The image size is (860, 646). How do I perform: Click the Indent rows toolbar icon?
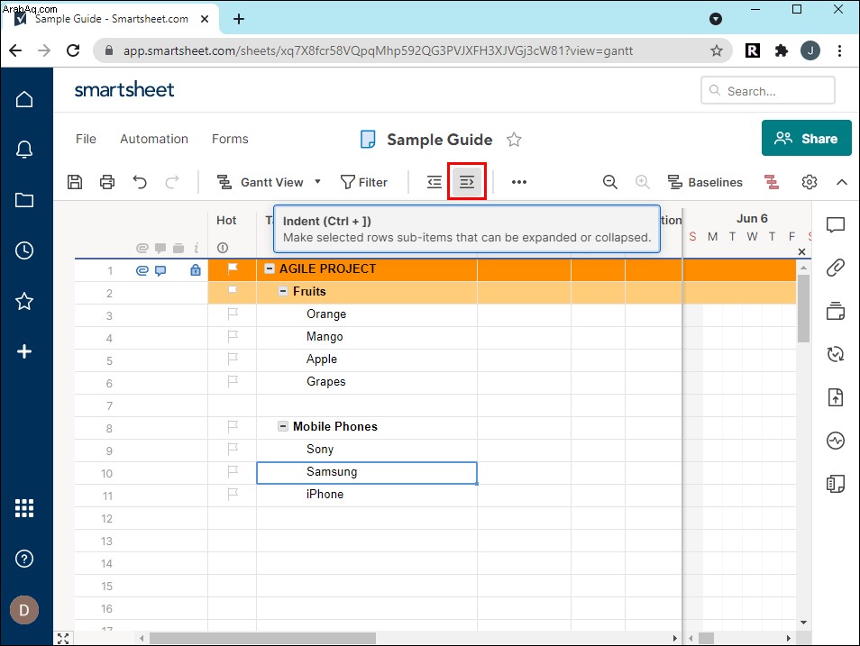(x=467, y=182)
